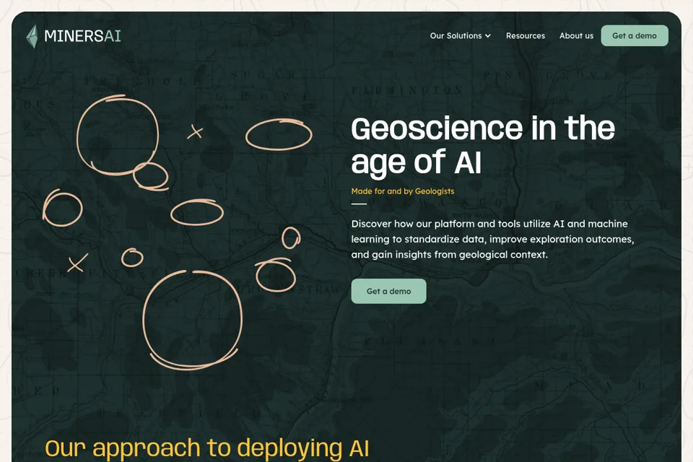This screenshot has width=693, height=462.
Task: Open the Resources menu item
Action: pyautogui.click(x=526, y=36)
